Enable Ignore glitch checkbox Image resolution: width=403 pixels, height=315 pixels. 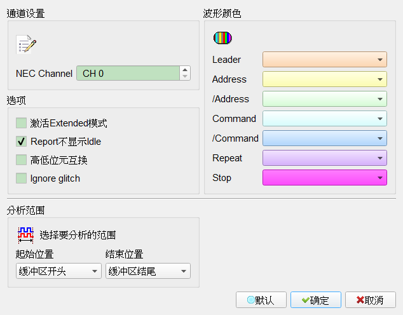[x=22, y=178]
